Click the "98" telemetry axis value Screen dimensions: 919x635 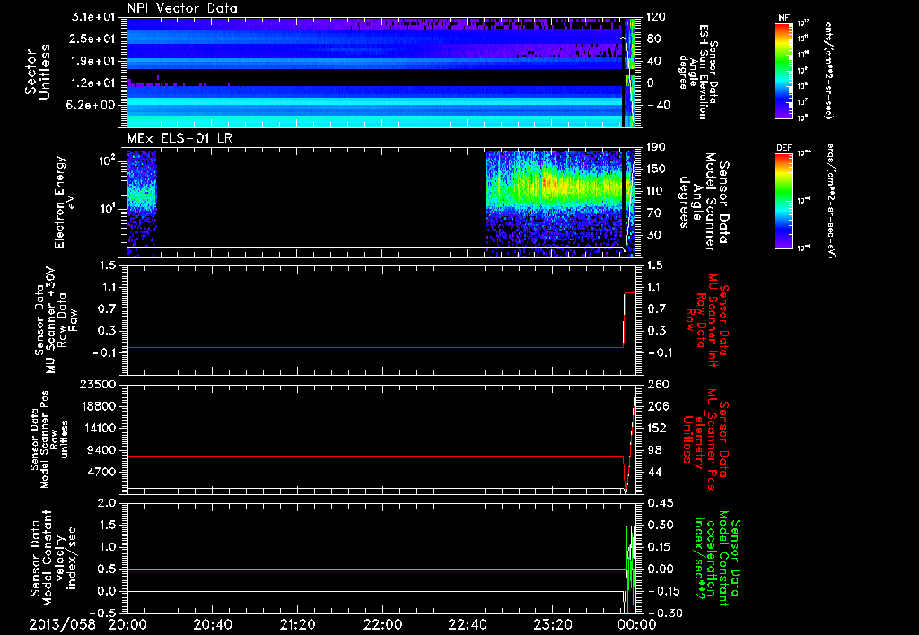(x=655, y=450)
